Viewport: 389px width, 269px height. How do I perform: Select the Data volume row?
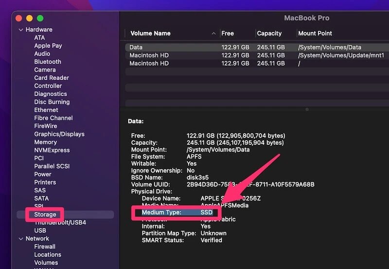[257, 47]
